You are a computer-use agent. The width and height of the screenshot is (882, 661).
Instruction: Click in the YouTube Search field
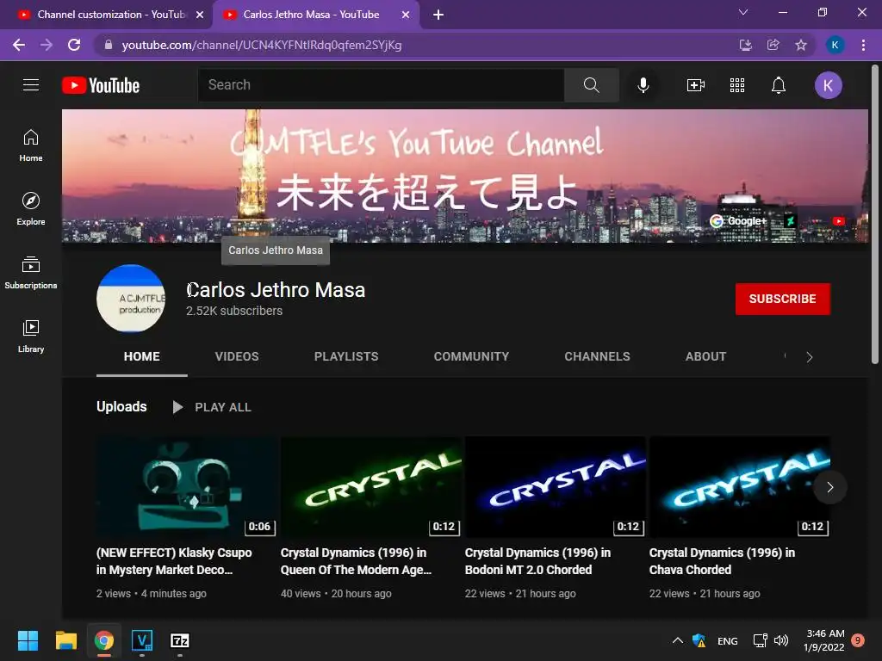coord(381,85)
